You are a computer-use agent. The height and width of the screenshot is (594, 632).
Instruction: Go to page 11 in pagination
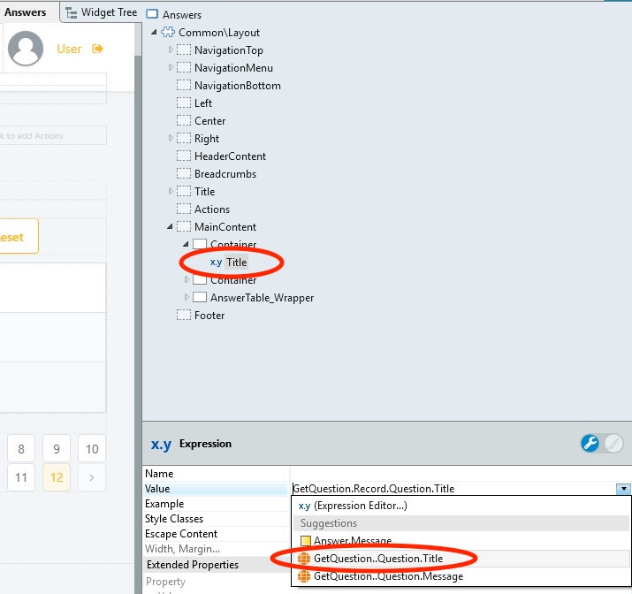[21, 477]
